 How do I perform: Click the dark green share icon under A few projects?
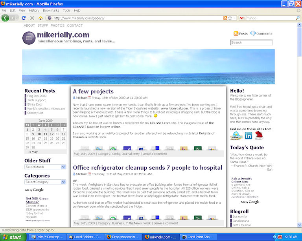198,148
